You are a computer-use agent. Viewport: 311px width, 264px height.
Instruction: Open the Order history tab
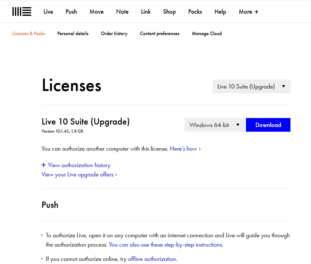click(114, 34)
